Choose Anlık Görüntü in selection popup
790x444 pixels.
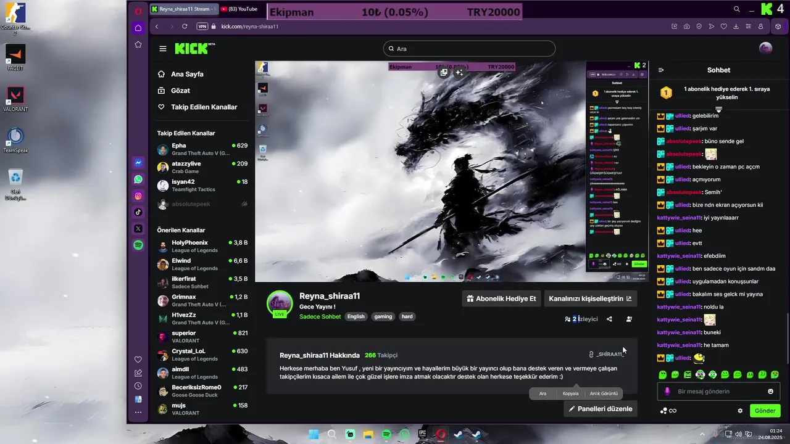tap(604, 393)
